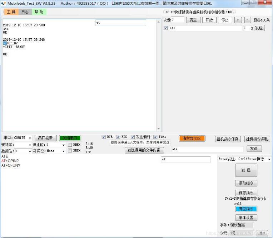273x238 pixels.
Task: Click the log scrollbar down arrow
Action: [x=158, y=129]
